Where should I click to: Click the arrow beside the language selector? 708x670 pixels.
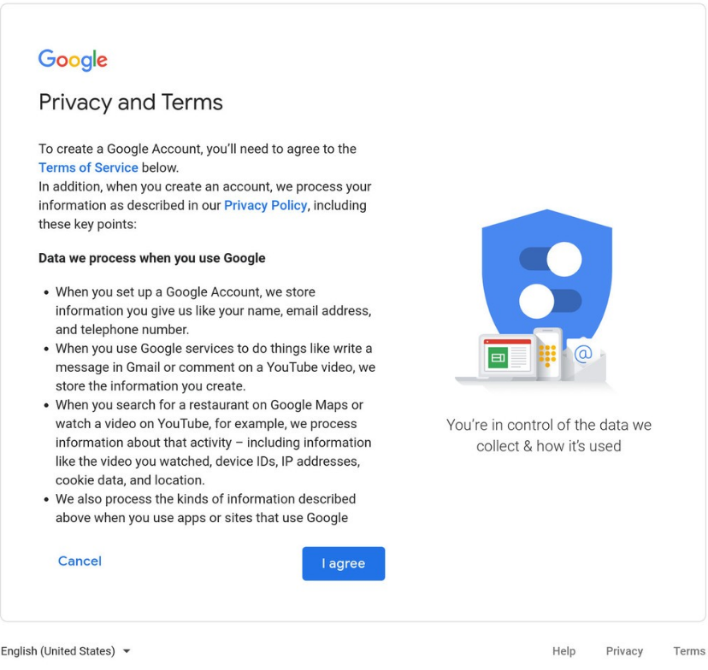[127, 651]
